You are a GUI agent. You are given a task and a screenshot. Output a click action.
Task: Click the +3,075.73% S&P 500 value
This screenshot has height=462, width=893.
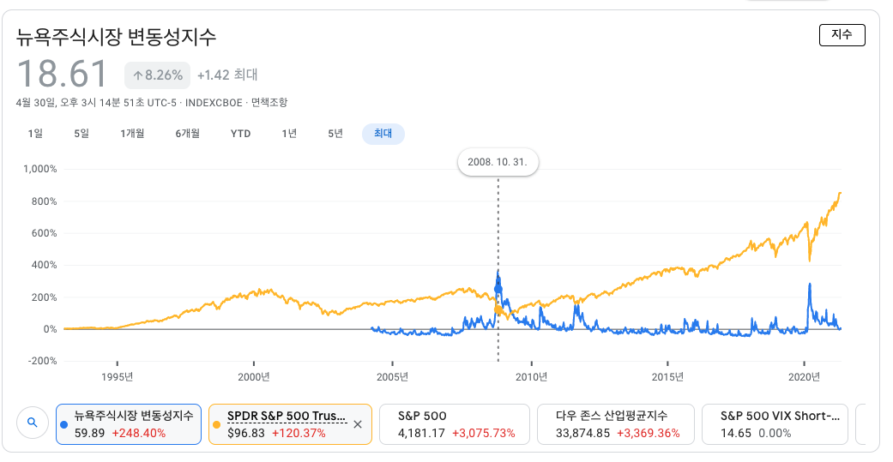pyautogui.click(x=484, y=433)
